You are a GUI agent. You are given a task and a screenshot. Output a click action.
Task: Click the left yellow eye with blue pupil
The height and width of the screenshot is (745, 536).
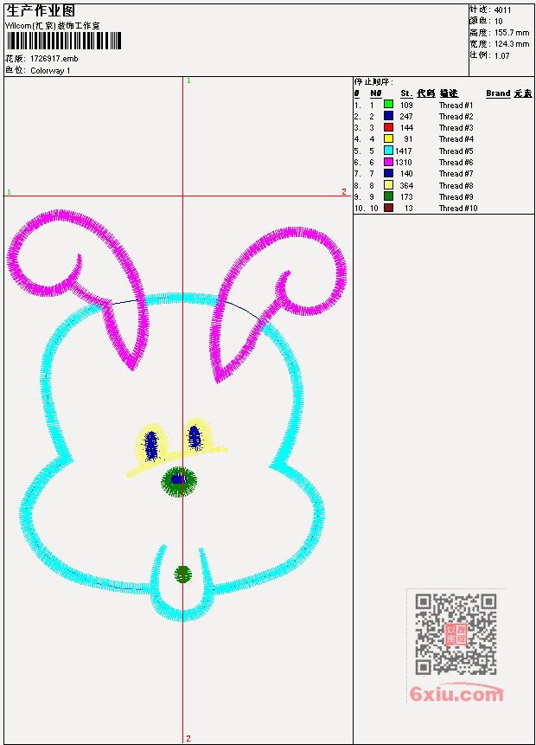coord(151,446)
